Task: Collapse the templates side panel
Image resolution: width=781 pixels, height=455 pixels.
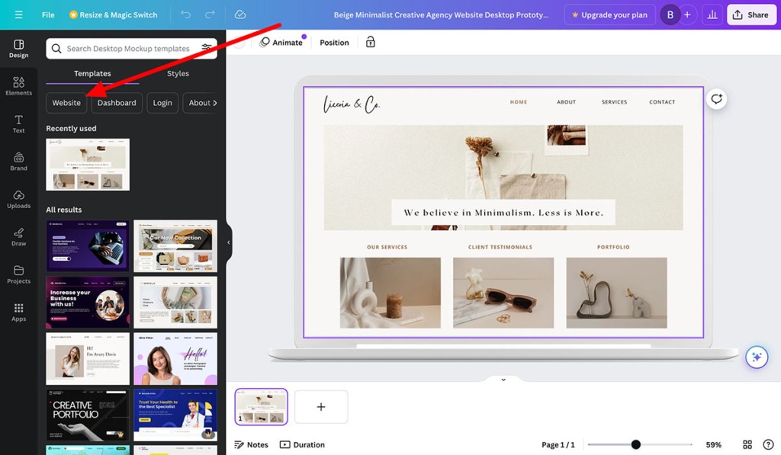Action: coord(227,244)
